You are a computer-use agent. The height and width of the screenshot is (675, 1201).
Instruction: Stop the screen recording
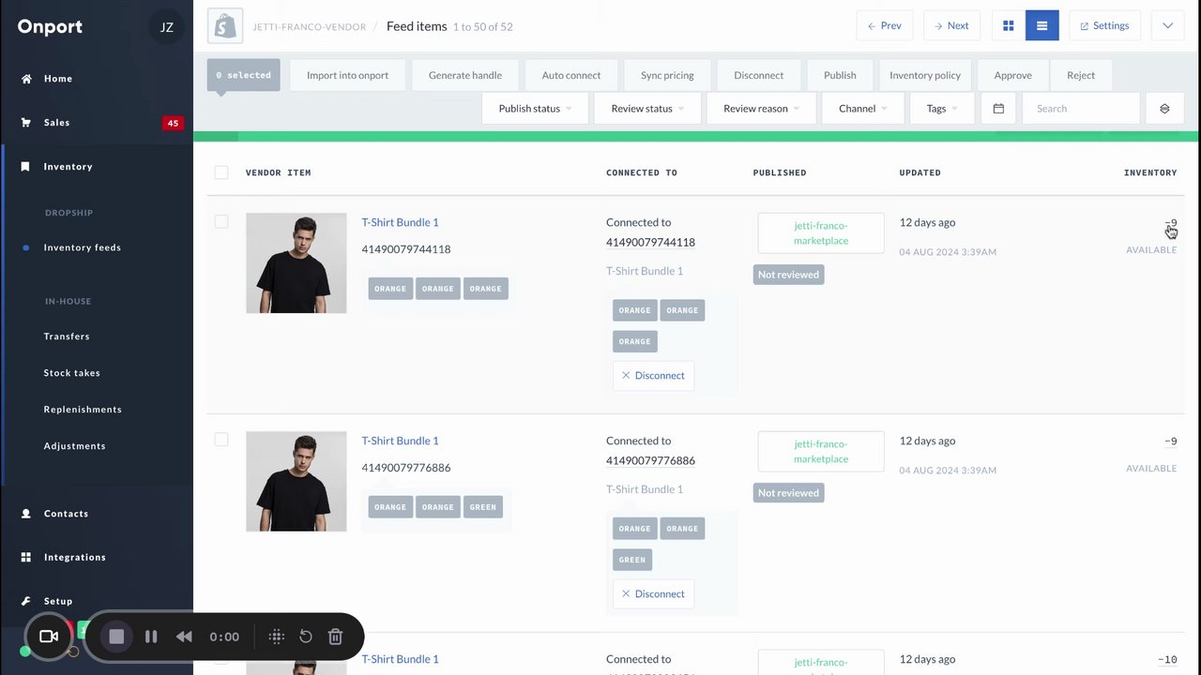pyautogui.click(x=116, y=637)
